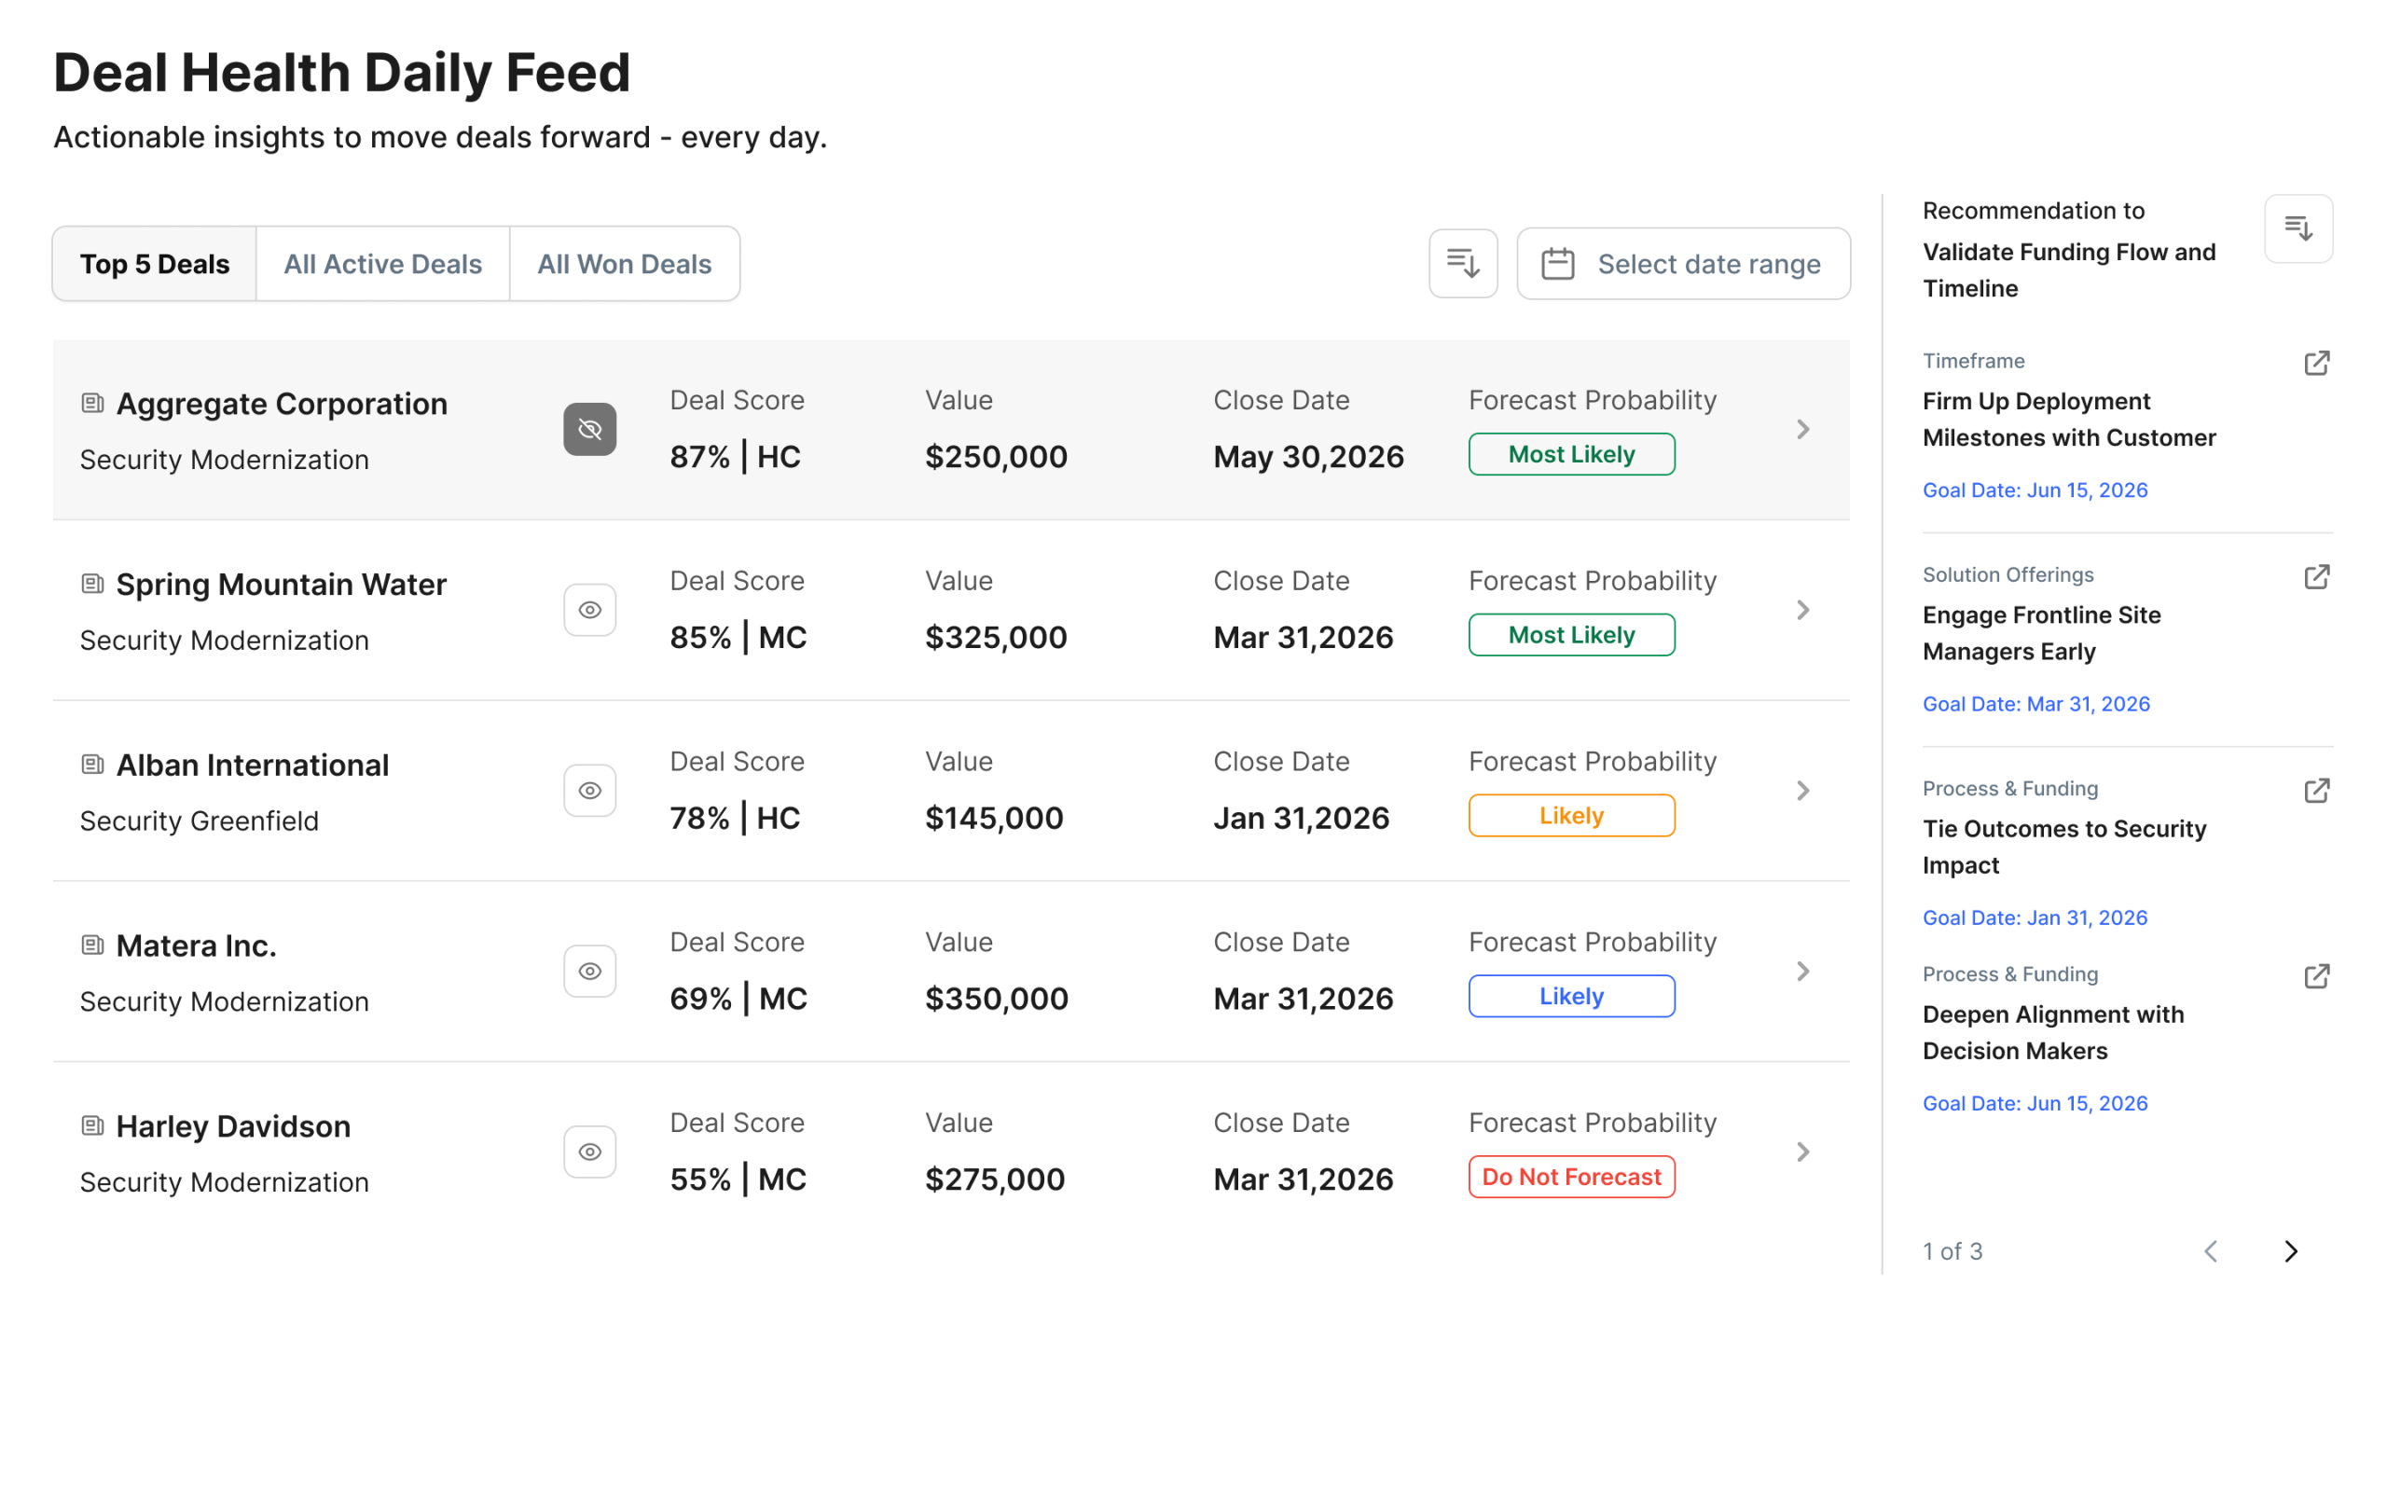Screen dimensions: 2387x1490
Task: Open external link for Tie Outcomes to Security Impact
Action: 2316,791
